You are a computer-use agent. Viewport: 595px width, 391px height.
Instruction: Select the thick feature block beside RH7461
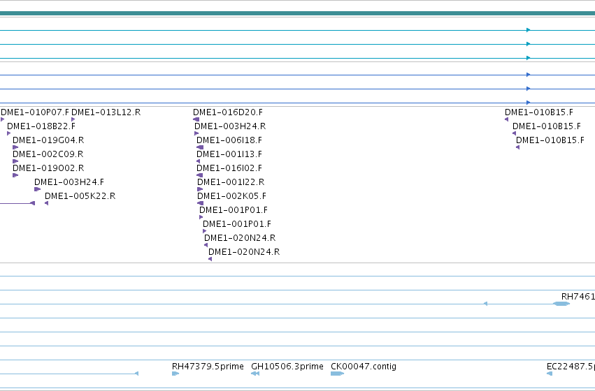561,304
